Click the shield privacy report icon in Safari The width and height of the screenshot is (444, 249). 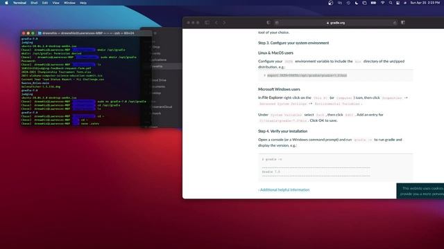268,23
